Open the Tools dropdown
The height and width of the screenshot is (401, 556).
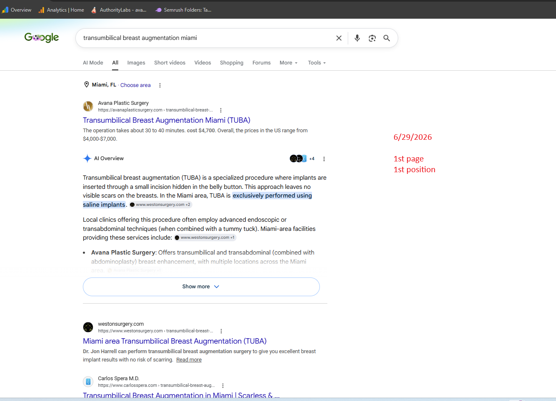point(317,63)
